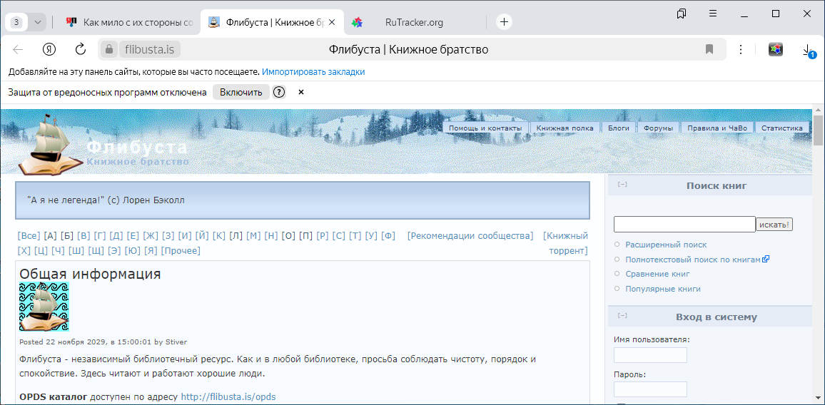The height and width of the screenshot is (405, 825).
Task: Open Рекомендации сообщества link
Action: [x=470, y=235]
